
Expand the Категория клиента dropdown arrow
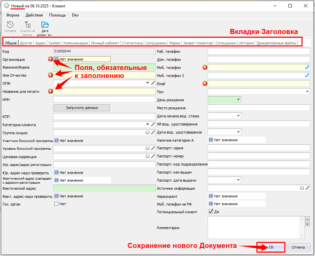(147, 124)
